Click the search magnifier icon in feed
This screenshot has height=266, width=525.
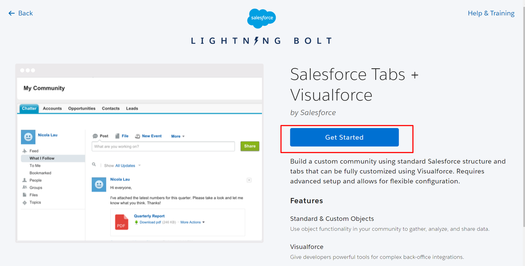94,165
